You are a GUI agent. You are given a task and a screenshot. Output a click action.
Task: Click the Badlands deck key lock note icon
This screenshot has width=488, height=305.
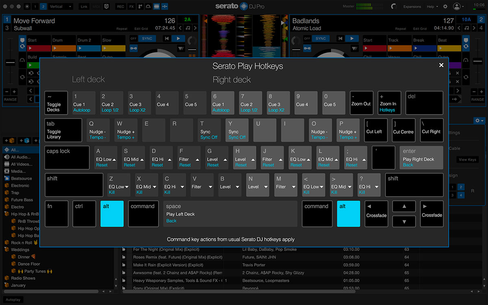(467, 28)
